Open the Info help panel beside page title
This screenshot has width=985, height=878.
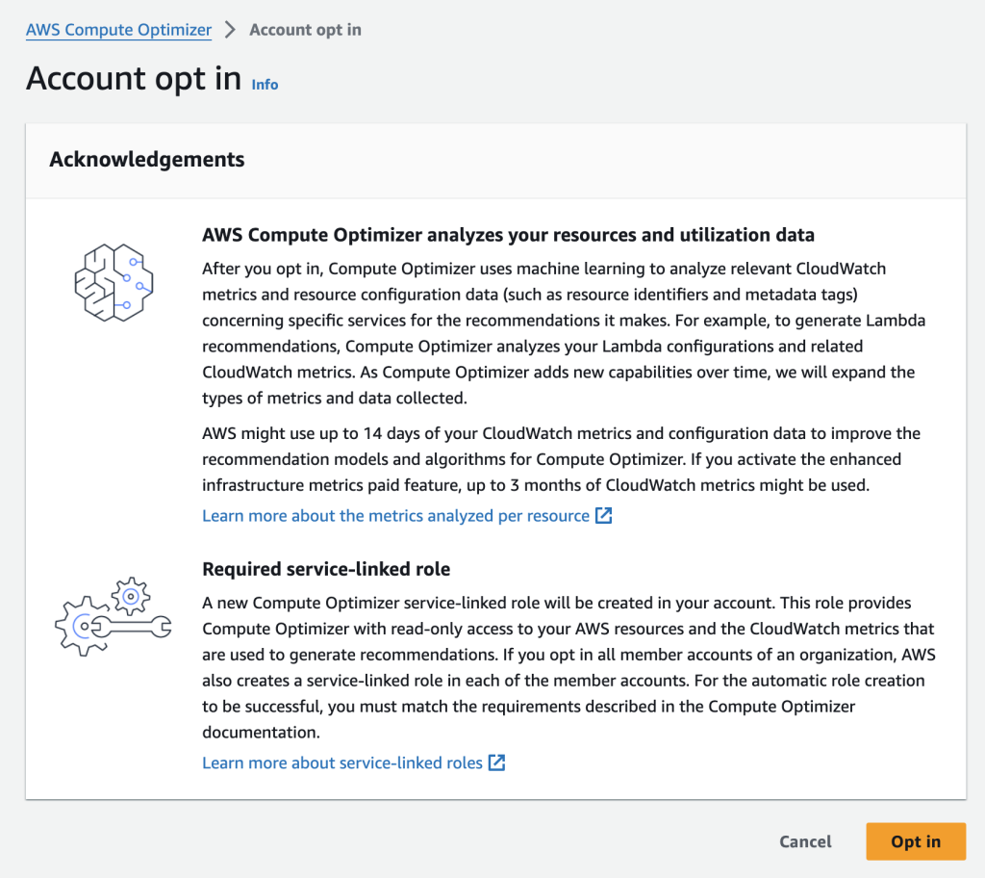coord(264,85)
